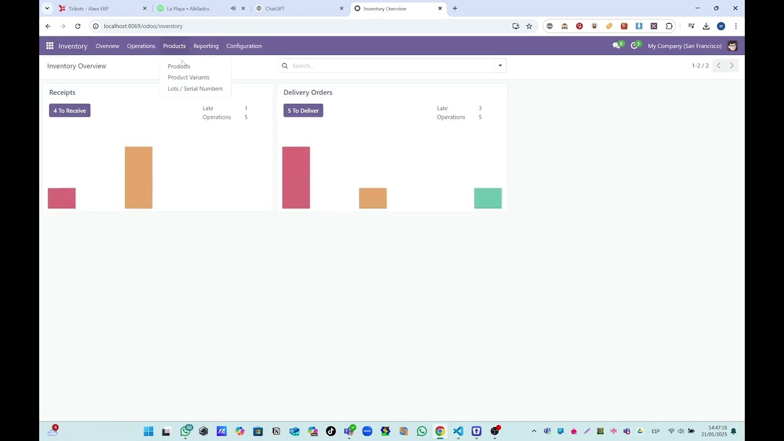
Task: Open the Reporting menu
Action: (x=206, y=46)
